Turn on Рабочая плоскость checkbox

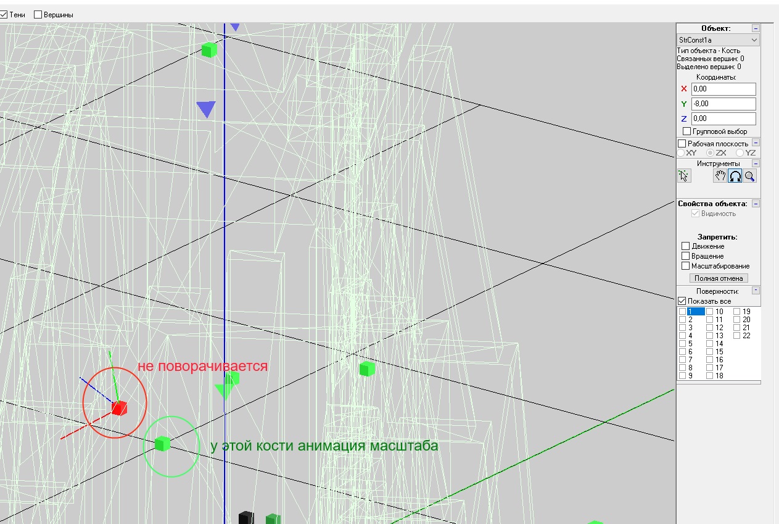pos(682,143)
